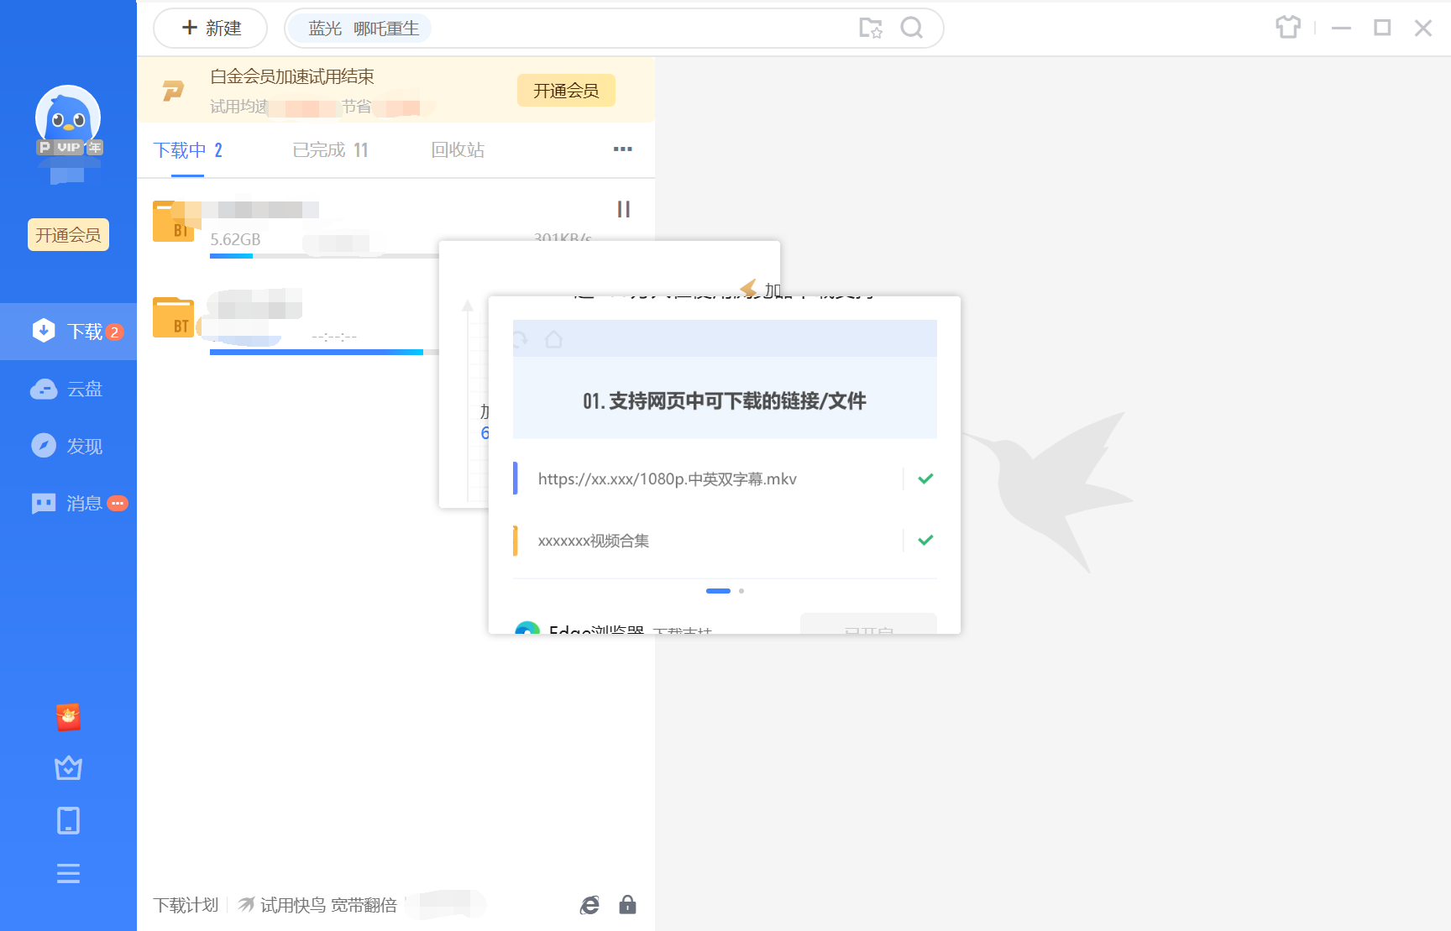Click the lock icon at bottom right
1451x931 pixels.
click(x=627, y=905)
